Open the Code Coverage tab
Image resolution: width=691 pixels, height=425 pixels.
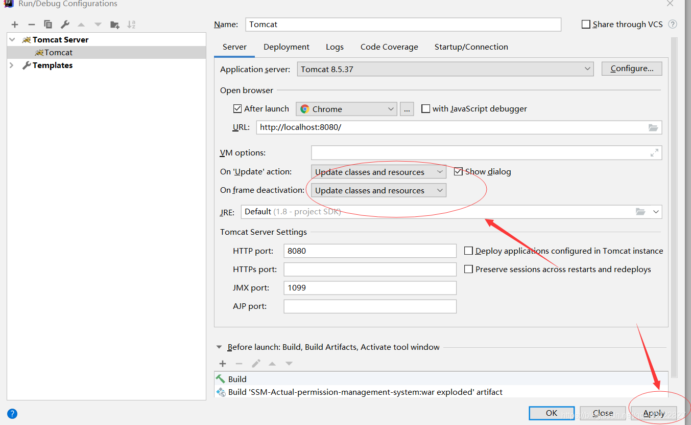389,47
